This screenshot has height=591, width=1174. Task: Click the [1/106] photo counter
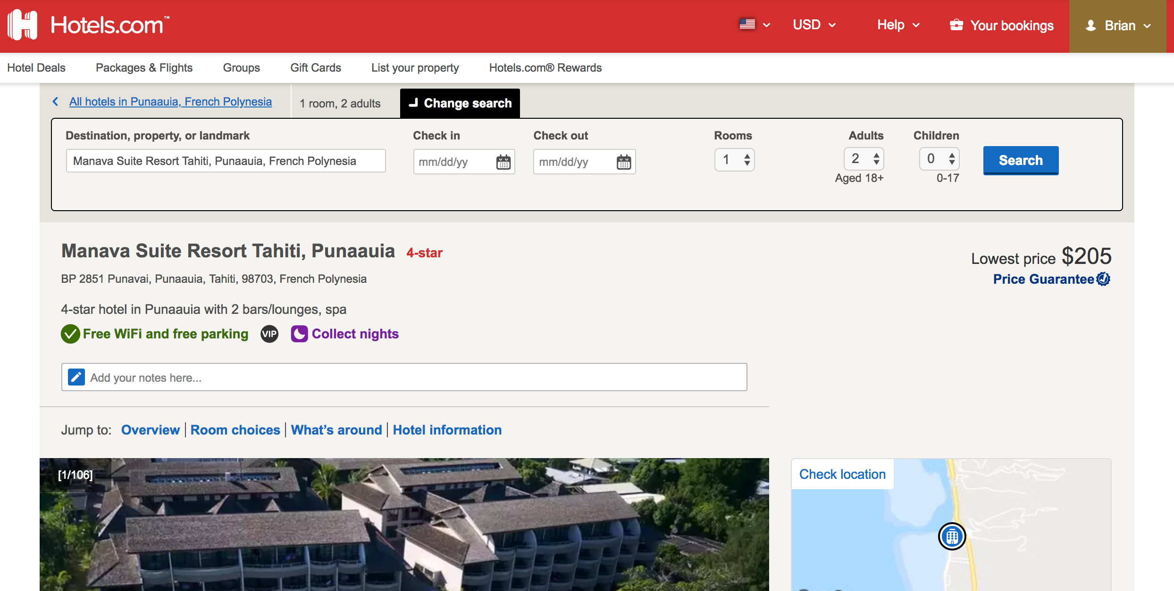click(x=75, y=475)
